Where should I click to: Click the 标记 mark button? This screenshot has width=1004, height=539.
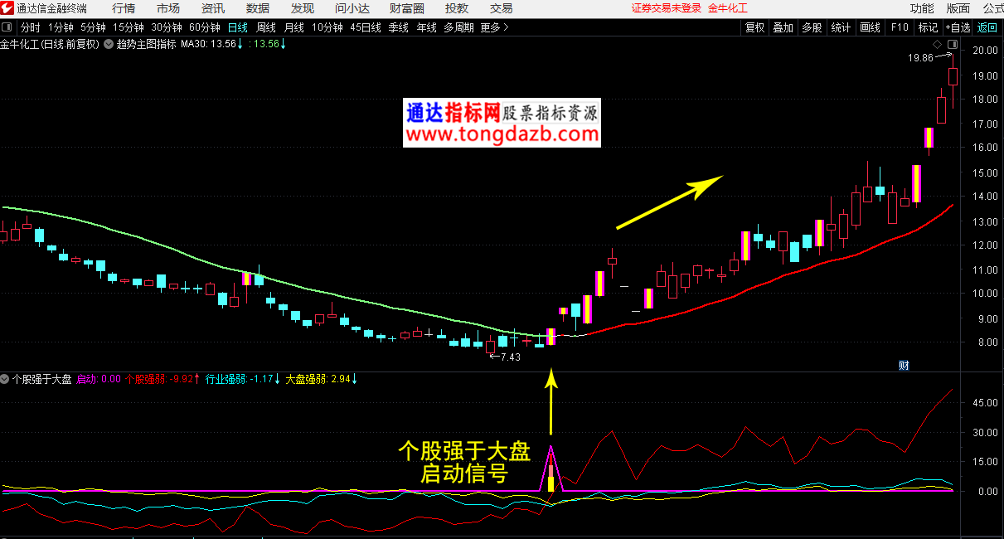coord(928,27)
